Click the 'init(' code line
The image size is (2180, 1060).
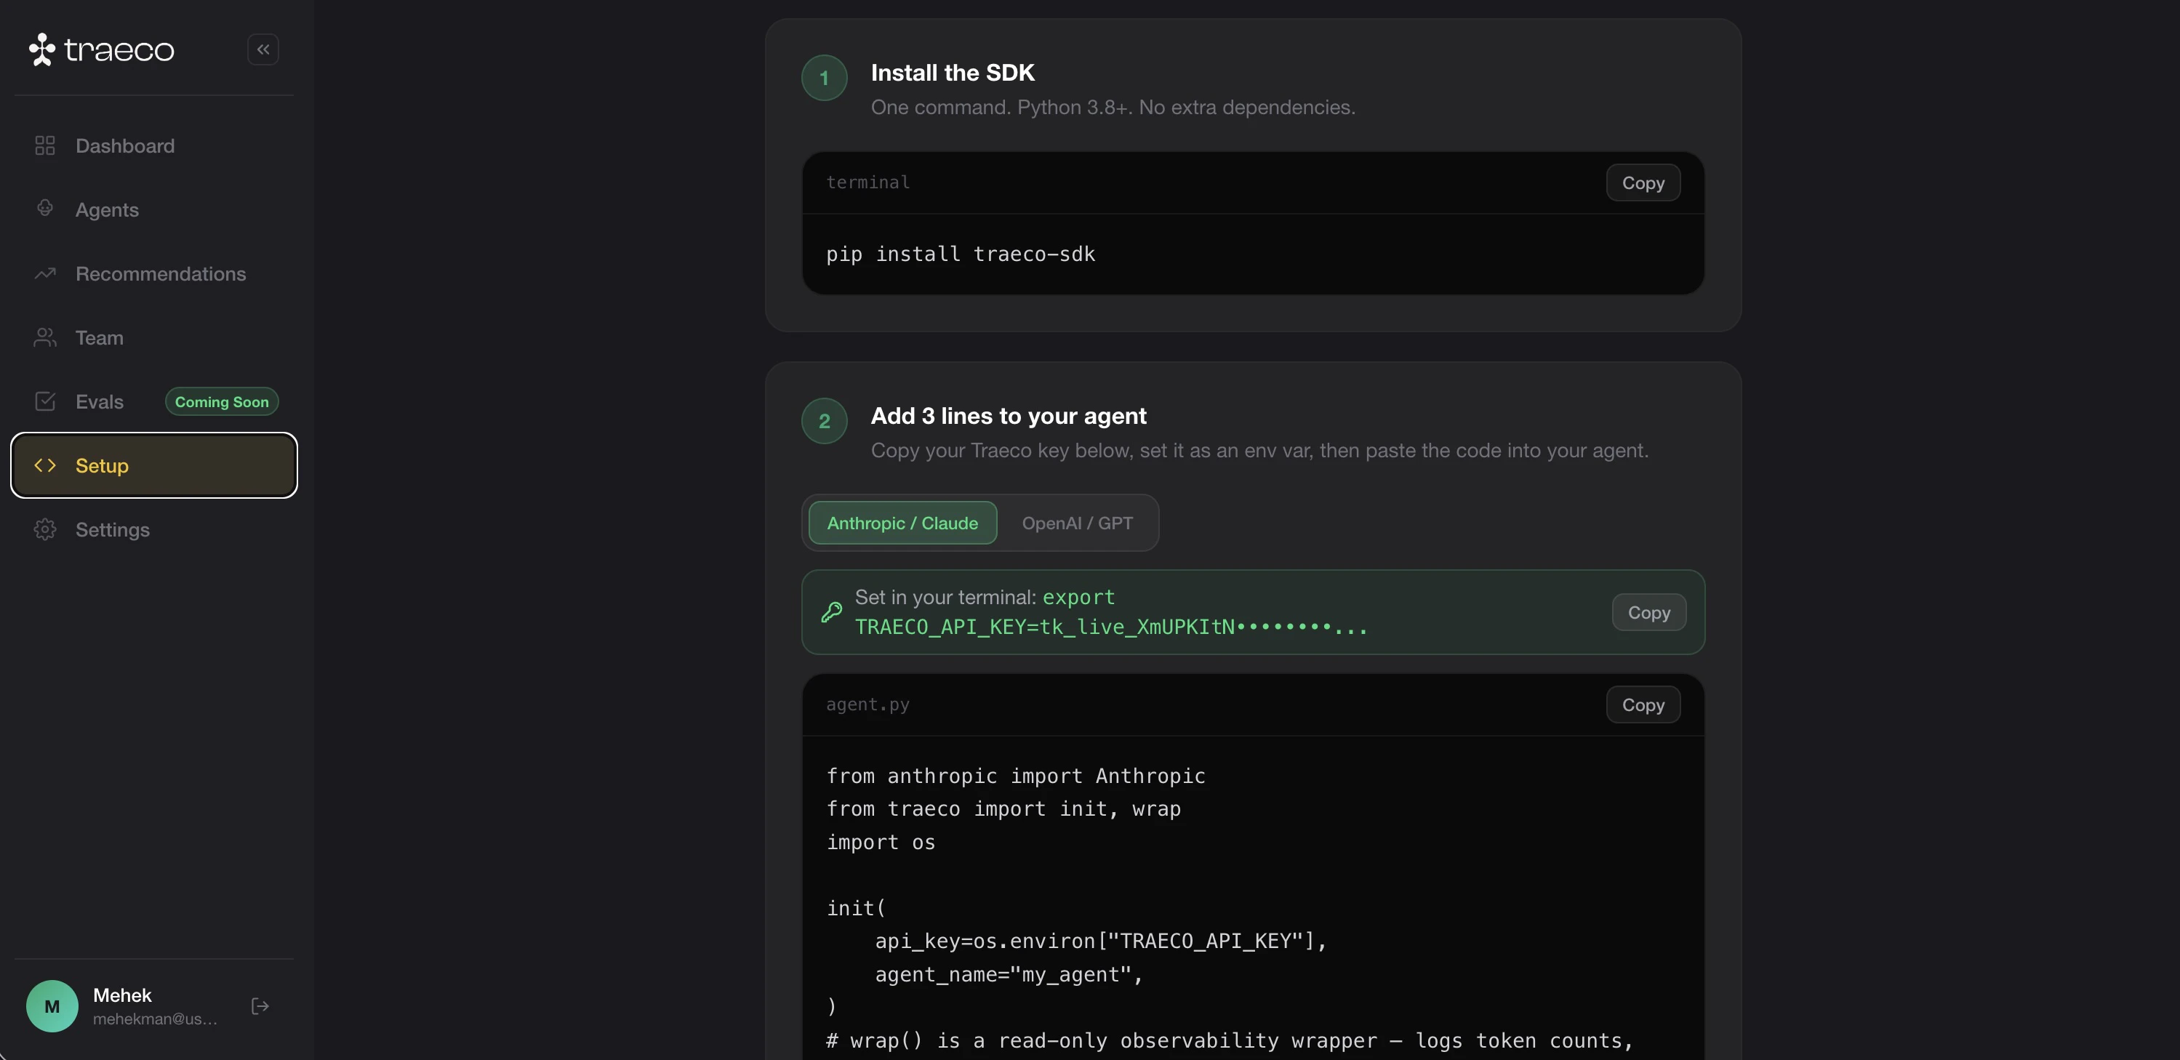tap(856, 908)
